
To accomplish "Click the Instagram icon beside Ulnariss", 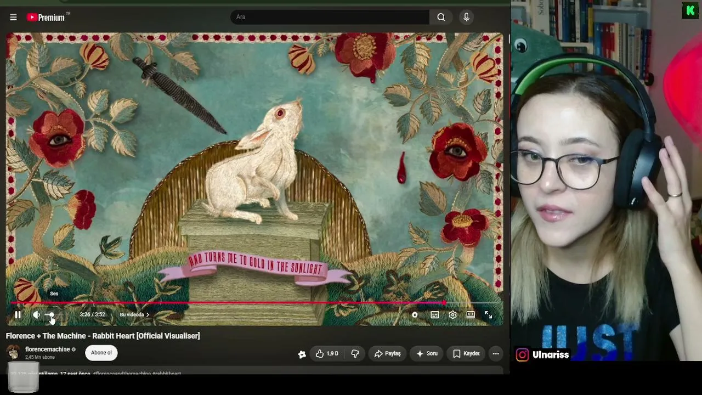I will point(522,355).
